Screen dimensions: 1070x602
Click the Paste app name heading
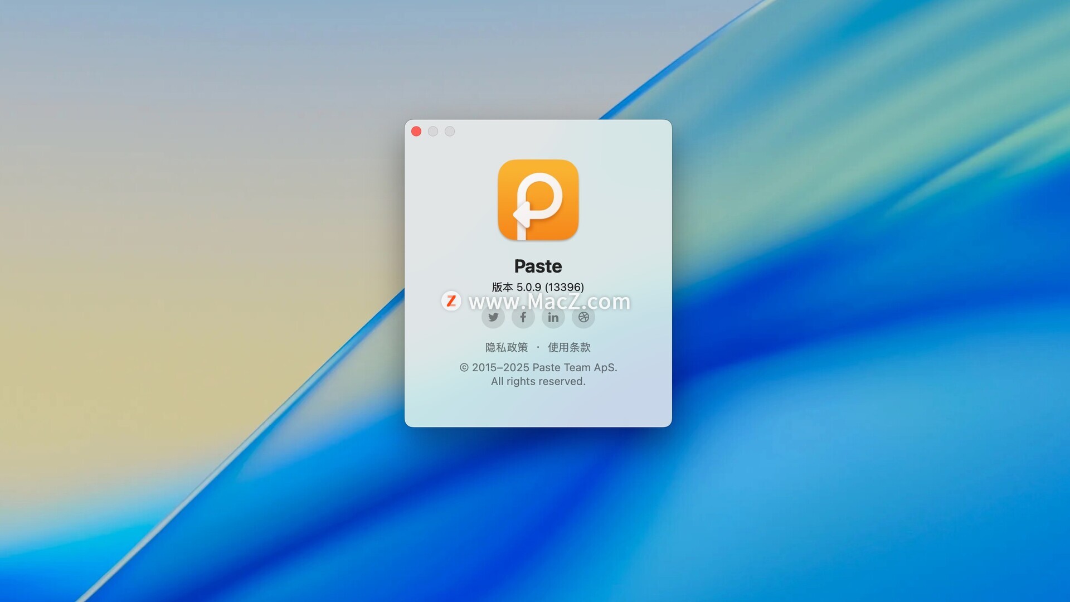[x=538, y=266]
